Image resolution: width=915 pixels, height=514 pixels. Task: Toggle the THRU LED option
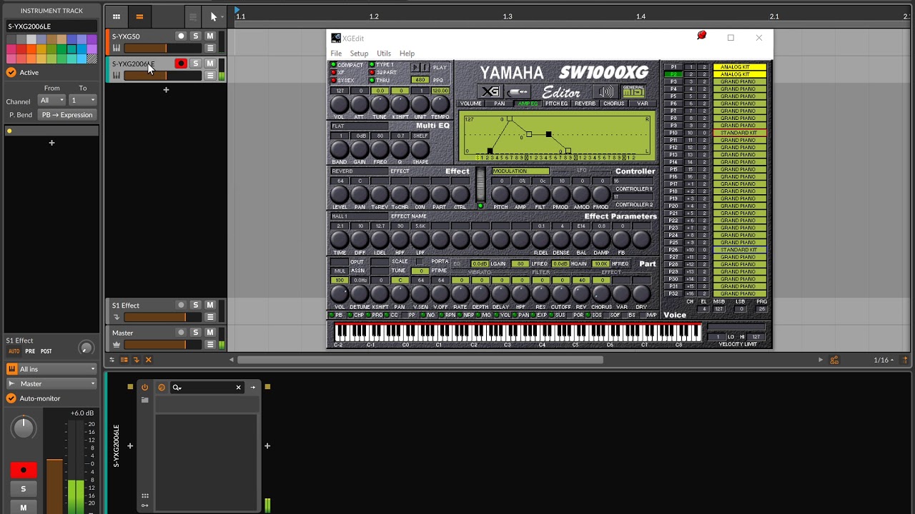(x=372, y=81)
